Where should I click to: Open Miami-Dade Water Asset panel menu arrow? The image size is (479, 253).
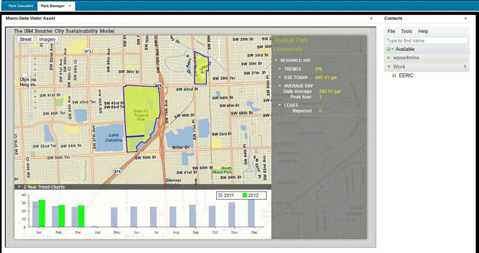coord(372,19)
